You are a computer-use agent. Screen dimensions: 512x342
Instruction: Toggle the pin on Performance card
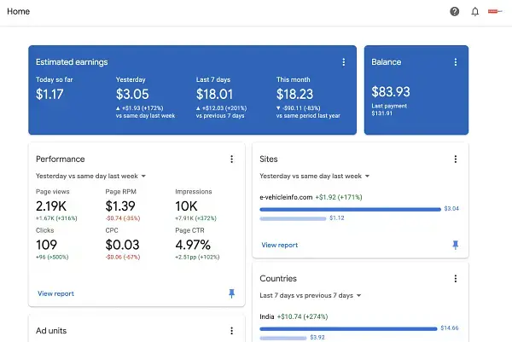pos(231,293)
